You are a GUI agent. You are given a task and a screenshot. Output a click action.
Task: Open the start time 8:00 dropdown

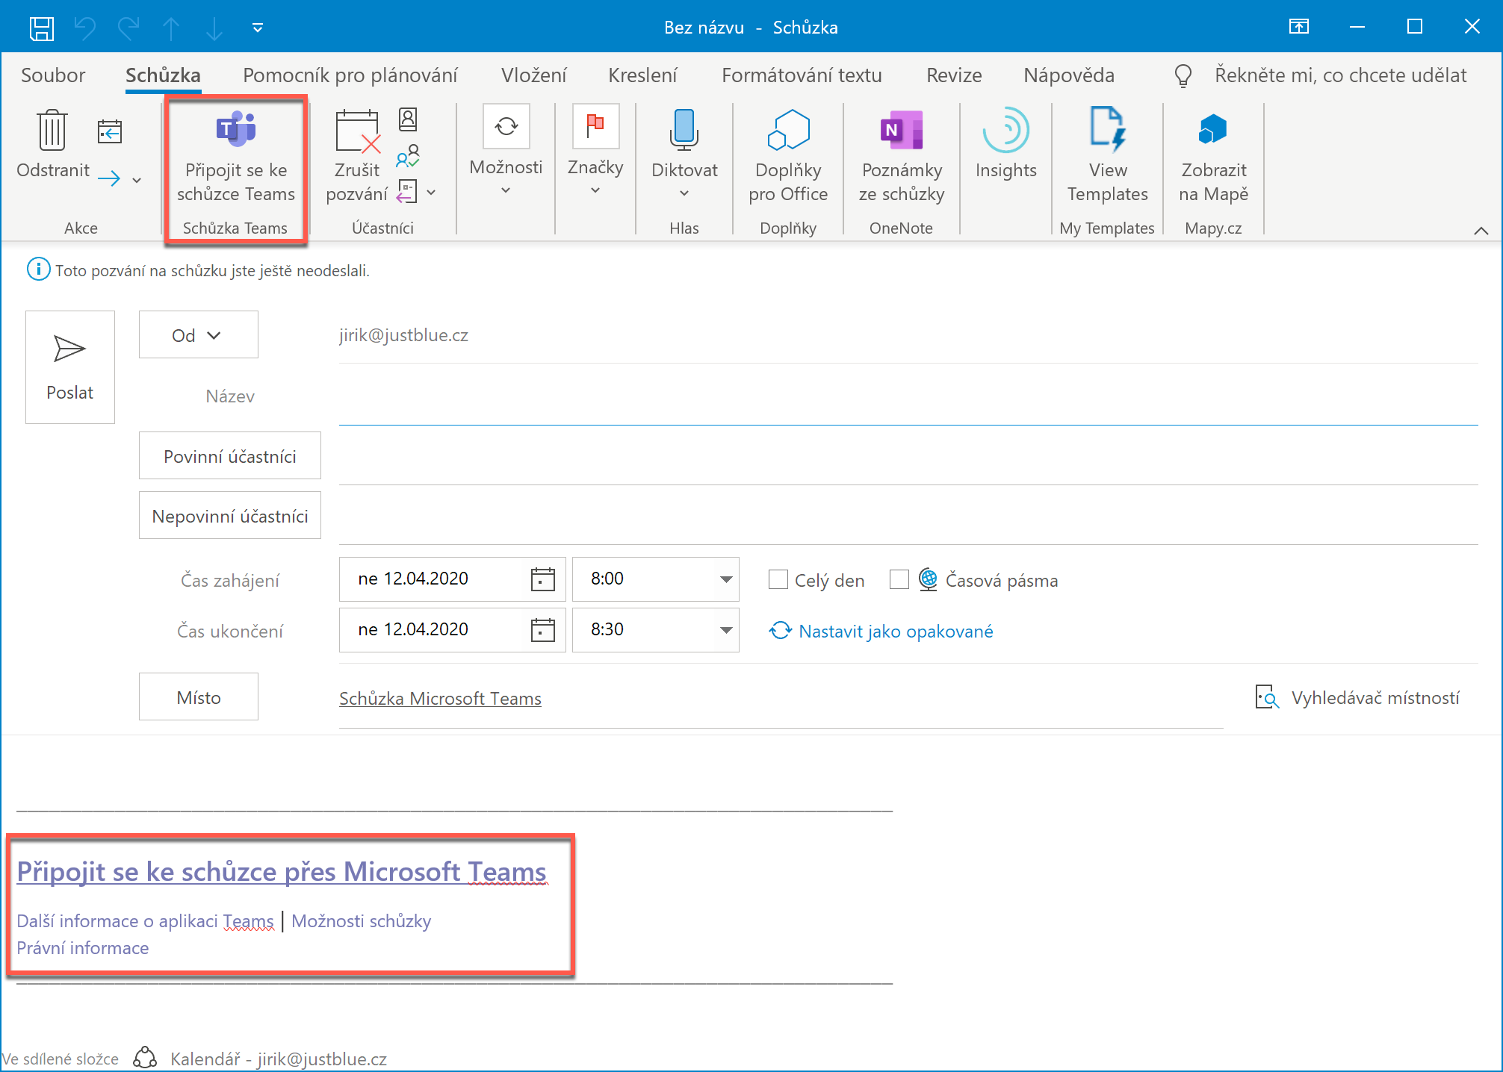point(725,580)
